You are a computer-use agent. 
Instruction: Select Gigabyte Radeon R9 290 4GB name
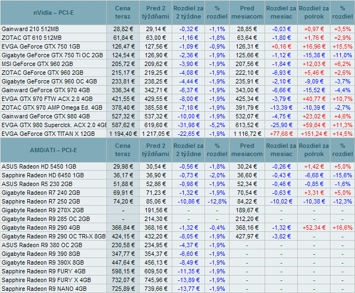point(41,228)
